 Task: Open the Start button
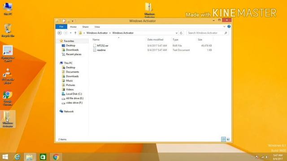click(5, 157)
